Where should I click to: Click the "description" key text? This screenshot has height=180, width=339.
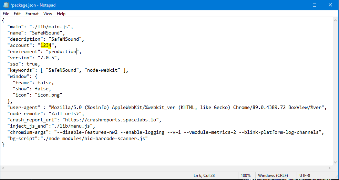pyautogui.click(x=25, y=39)
